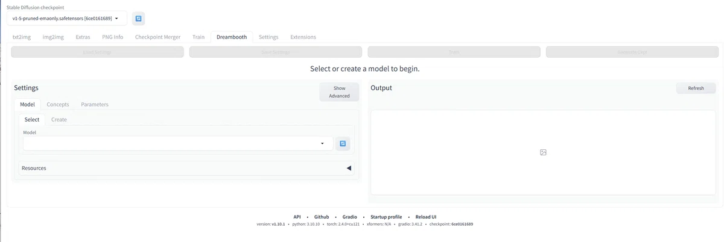Click the Save Settings button

(276, 52)
